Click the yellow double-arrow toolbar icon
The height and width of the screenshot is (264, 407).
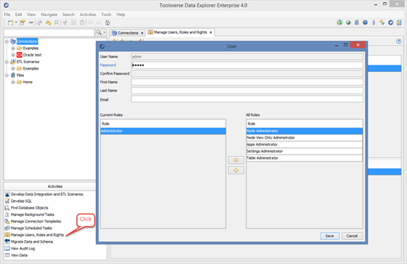point(48,22)
